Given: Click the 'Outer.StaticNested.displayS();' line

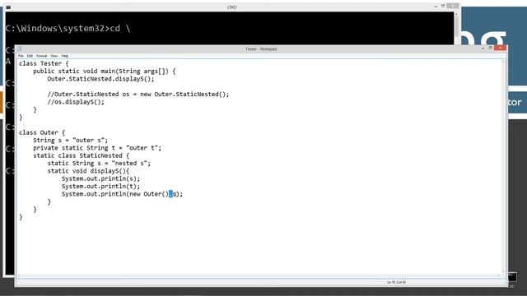Looking at the screenshot, I should pyautogui.click(x=100, y=79).
